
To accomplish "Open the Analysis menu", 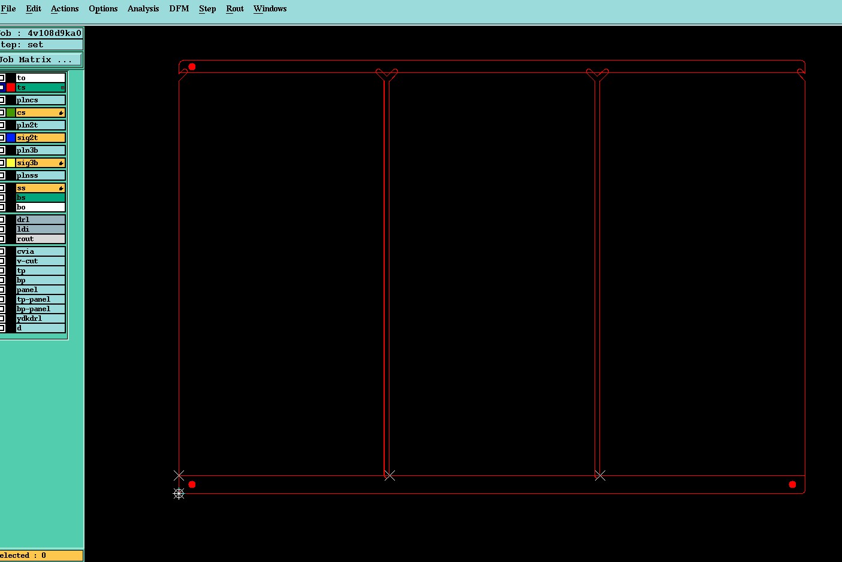I will [x=143, y=8].
